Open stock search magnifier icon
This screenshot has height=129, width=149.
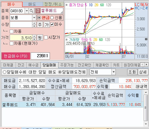(x=32, y=11)
